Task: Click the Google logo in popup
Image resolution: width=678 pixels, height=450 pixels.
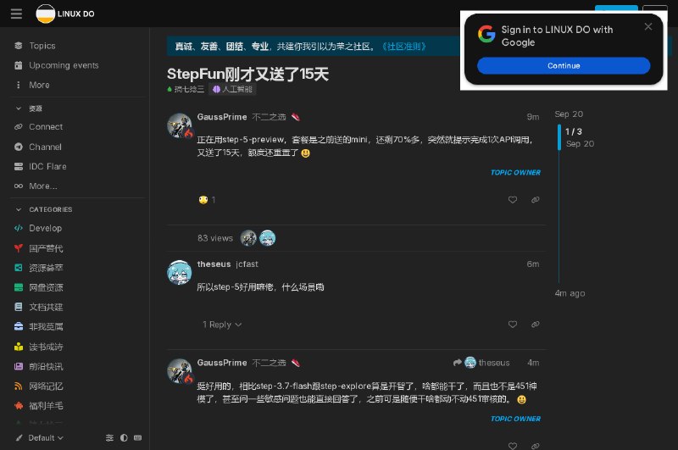Action: pos(486,34)
